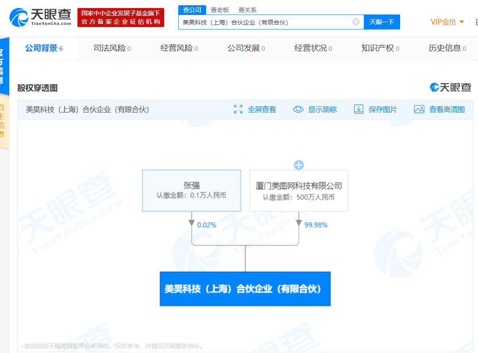Image resolution: width=478 pixels, height=353 pixels.
Task: Click the 全屏查看 link
Action: 261,109
